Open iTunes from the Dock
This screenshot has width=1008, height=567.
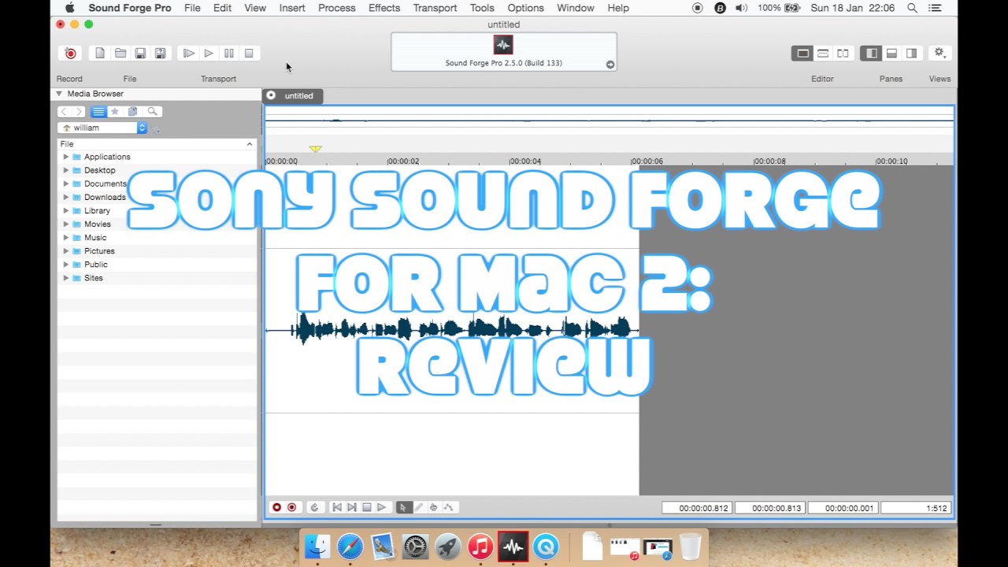pos(480,547)
